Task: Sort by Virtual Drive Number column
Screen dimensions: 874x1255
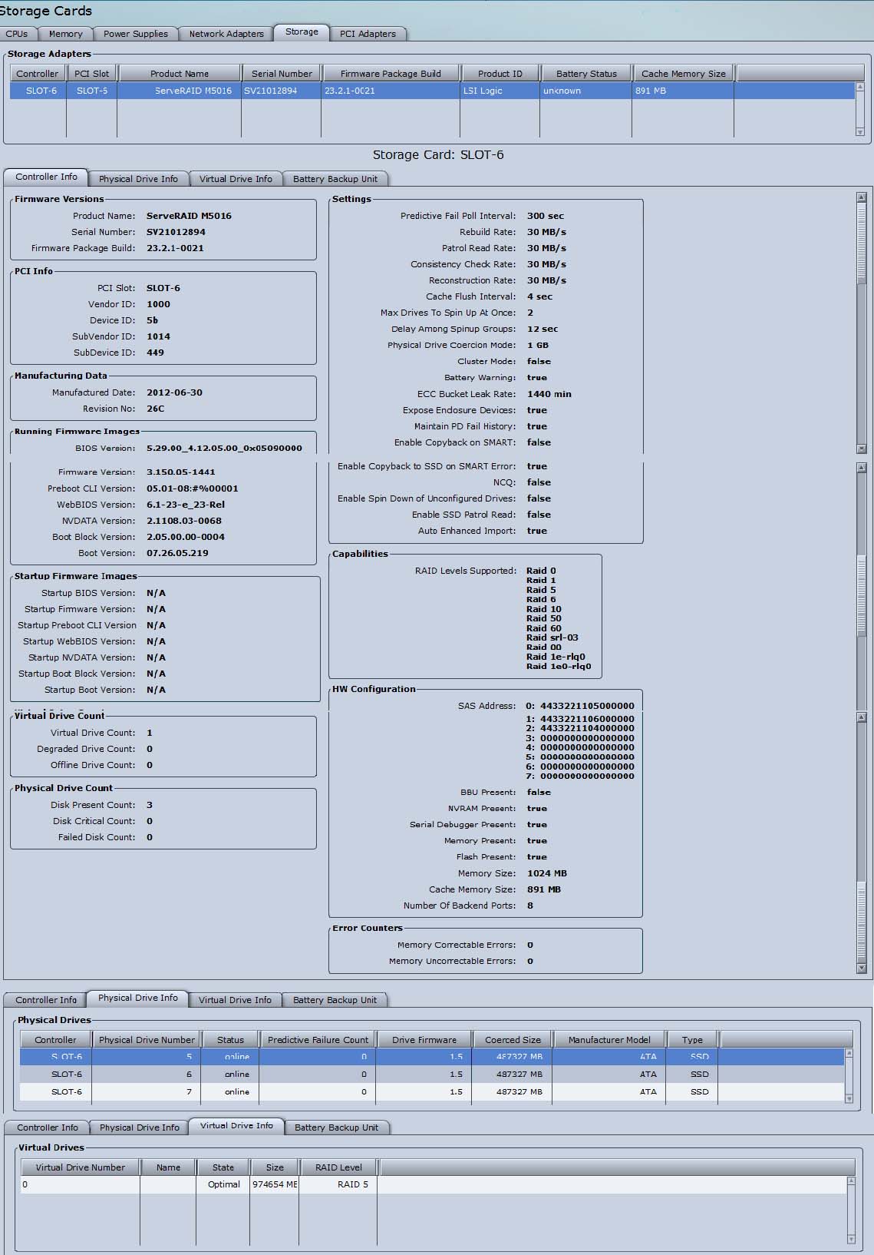Action: pos(80,1167)
